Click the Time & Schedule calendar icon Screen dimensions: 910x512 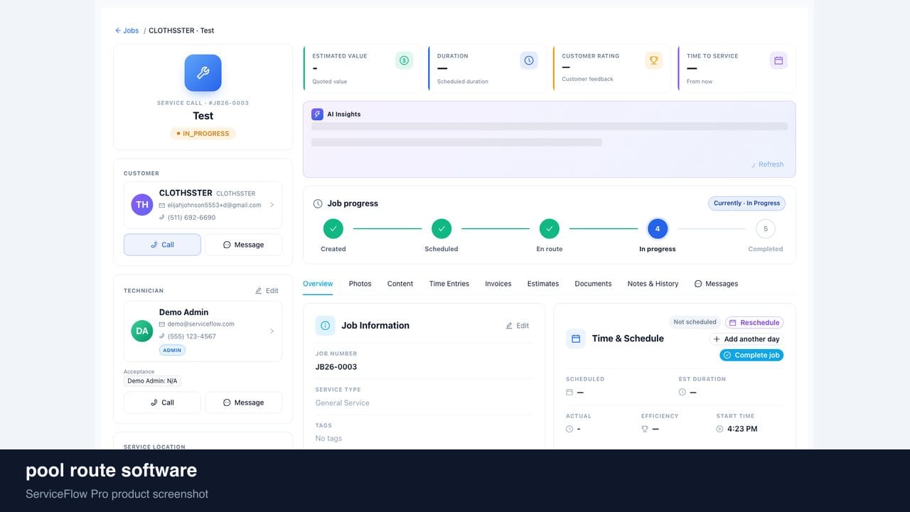pos(576,338)
